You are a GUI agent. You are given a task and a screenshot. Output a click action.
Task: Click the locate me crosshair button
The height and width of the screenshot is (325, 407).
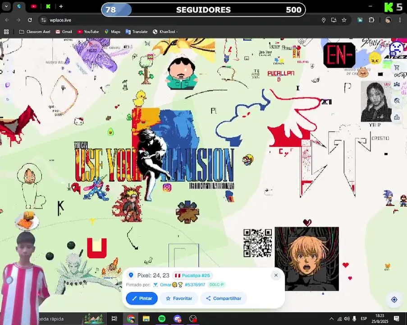click(x=394, y=300)
